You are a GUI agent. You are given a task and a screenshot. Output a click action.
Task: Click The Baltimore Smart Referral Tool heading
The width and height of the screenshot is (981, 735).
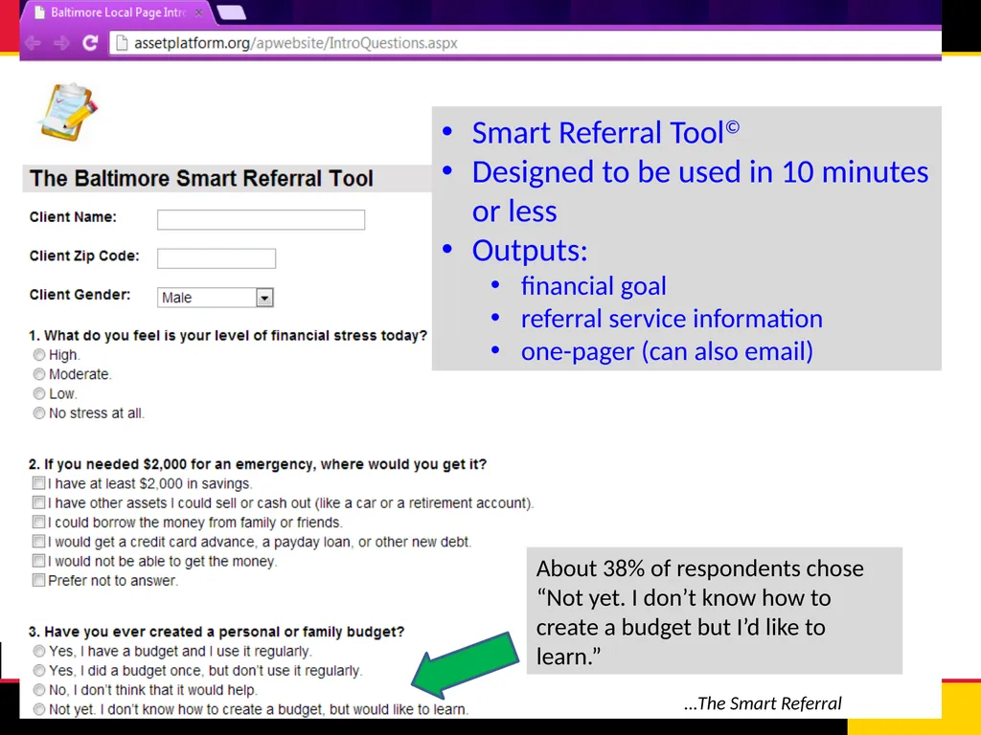pyautogui.click(x=201, y=179)
